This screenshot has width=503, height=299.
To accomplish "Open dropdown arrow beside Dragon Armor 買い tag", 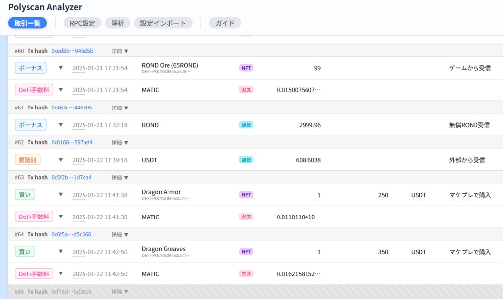I will (x=61, y=195).
